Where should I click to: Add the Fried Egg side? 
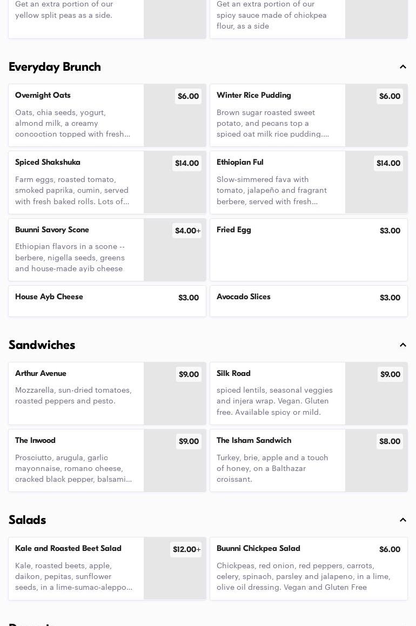(x=308, y=250)
